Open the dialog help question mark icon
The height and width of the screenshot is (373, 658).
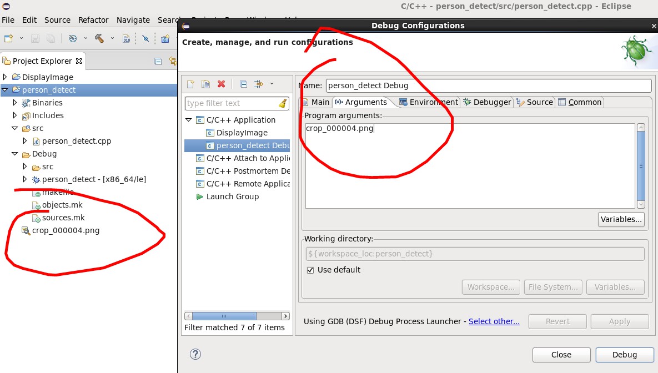click(195, 354)
